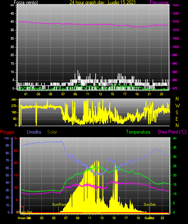Click hour "23" under the bottom chart
188x224 pixels.
coord(162,218)
